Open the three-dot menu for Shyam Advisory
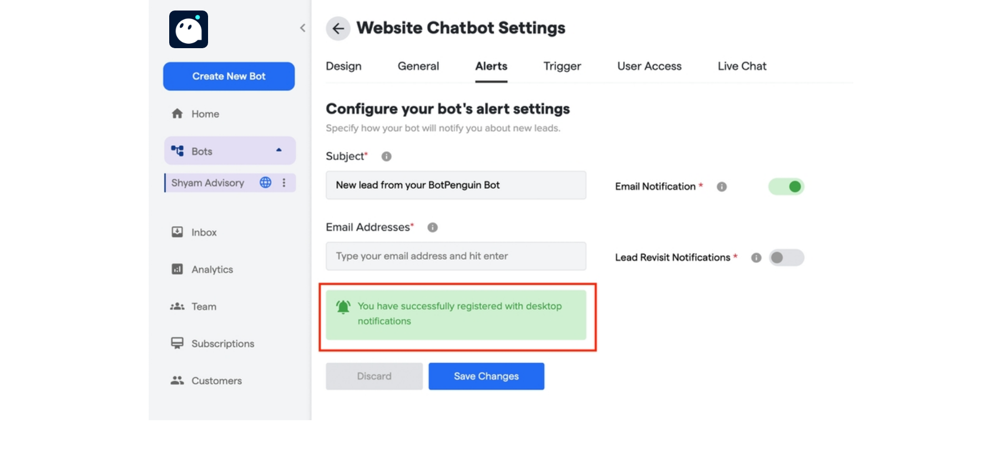 284,183
